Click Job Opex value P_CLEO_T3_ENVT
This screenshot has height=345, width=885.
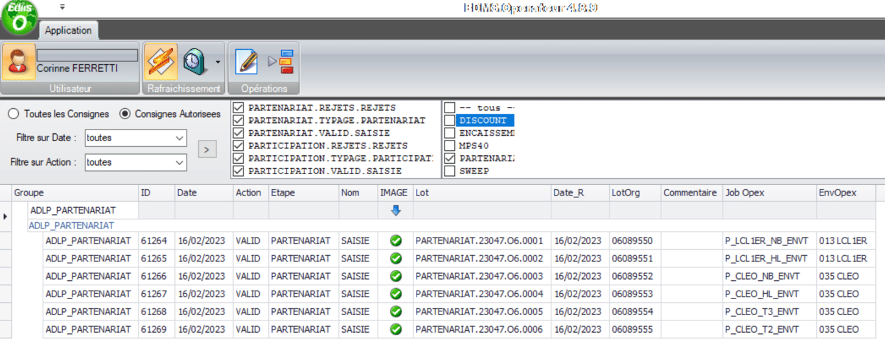tap(763, 312)
